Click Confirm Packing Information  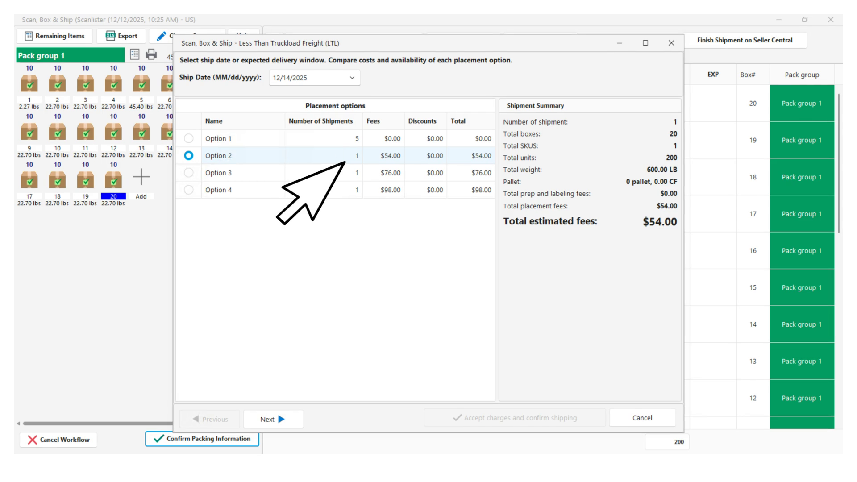(202, 439)
